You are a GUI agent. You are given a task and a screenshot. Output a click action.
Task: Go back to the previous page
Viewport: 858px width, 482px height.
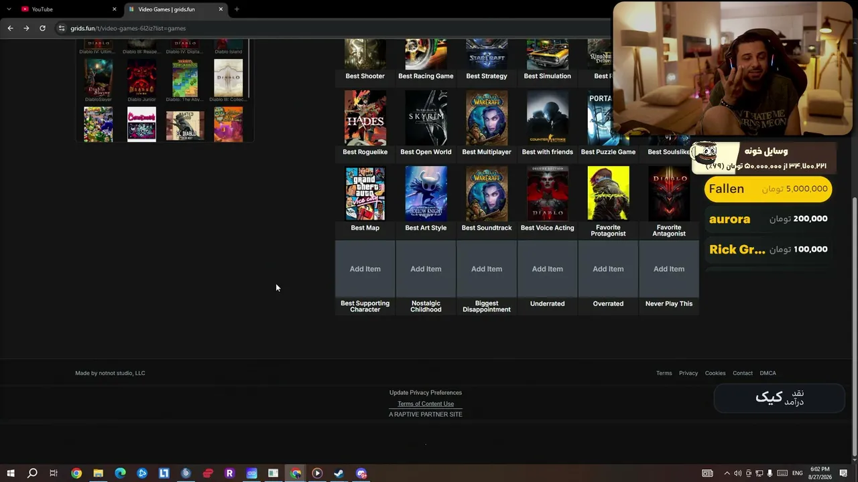10,28
